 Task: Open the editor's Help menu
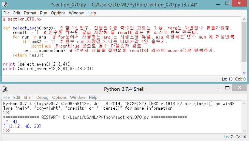[x=92, y=13]
